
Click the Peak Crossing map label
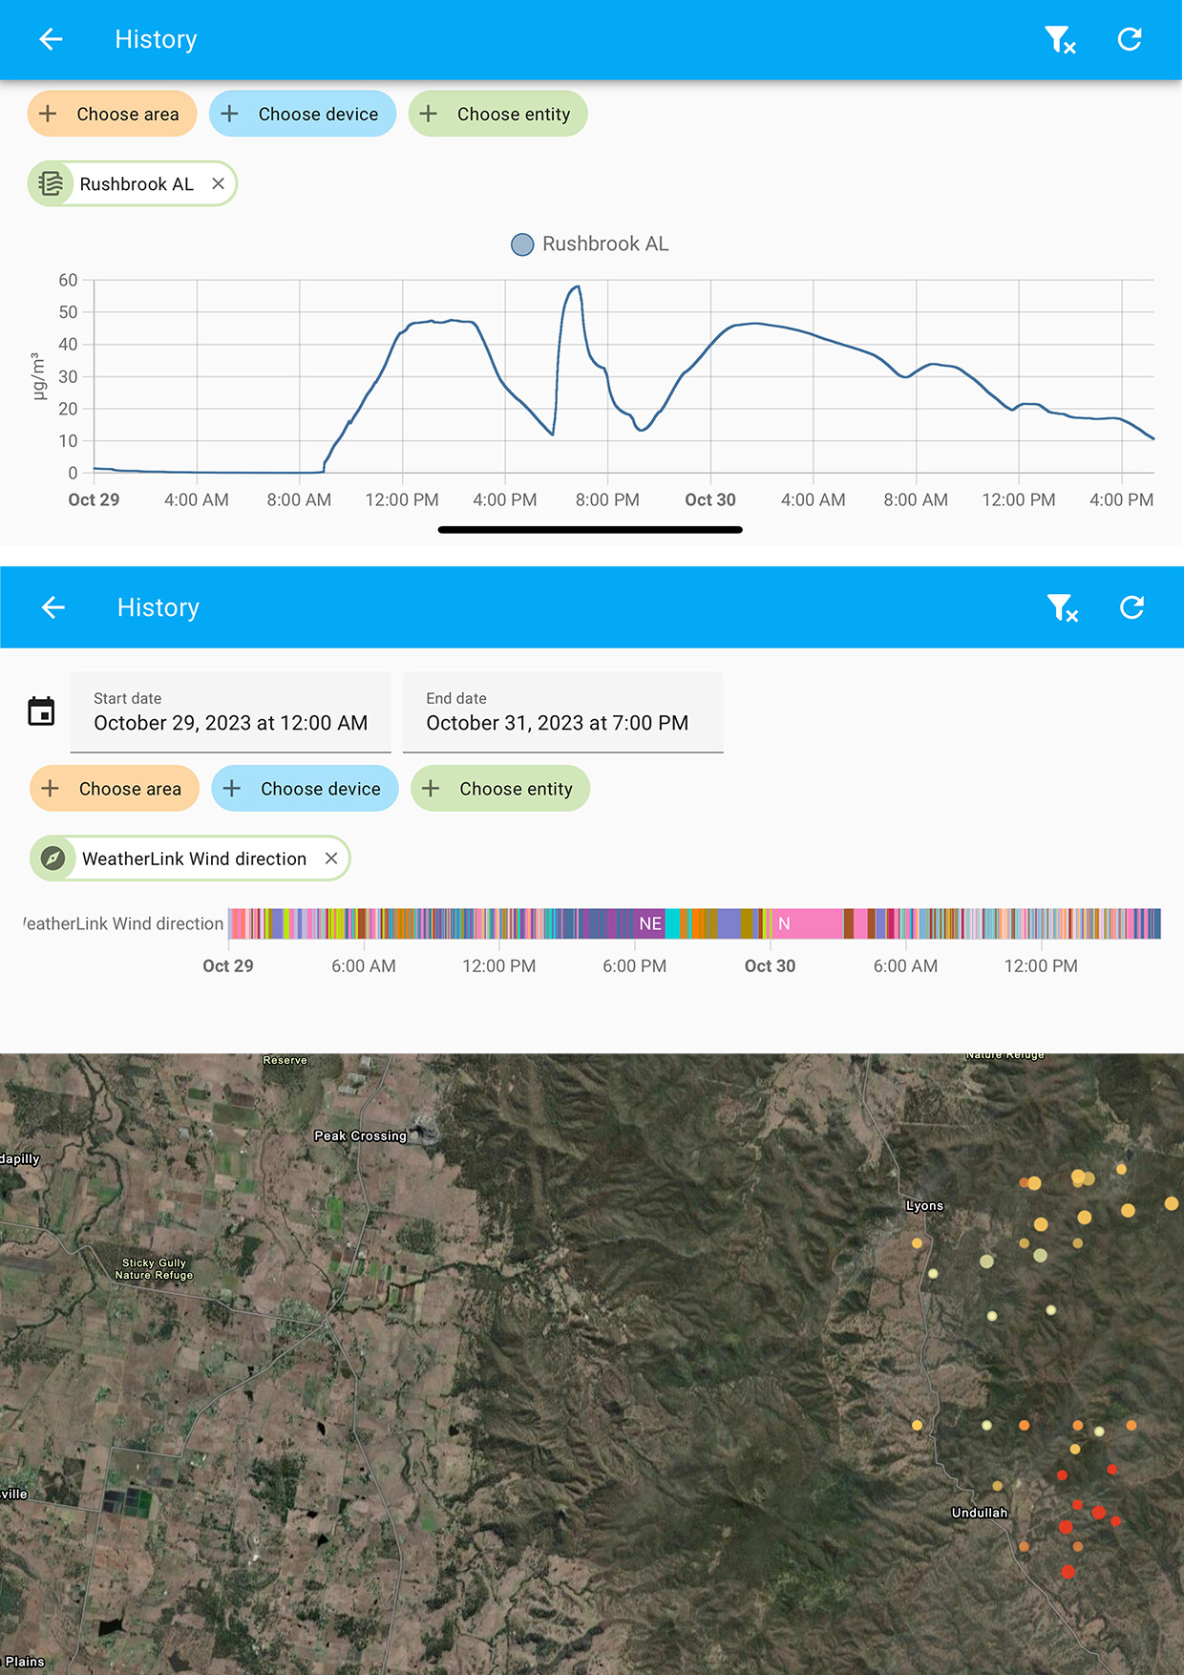(361, 1136)
